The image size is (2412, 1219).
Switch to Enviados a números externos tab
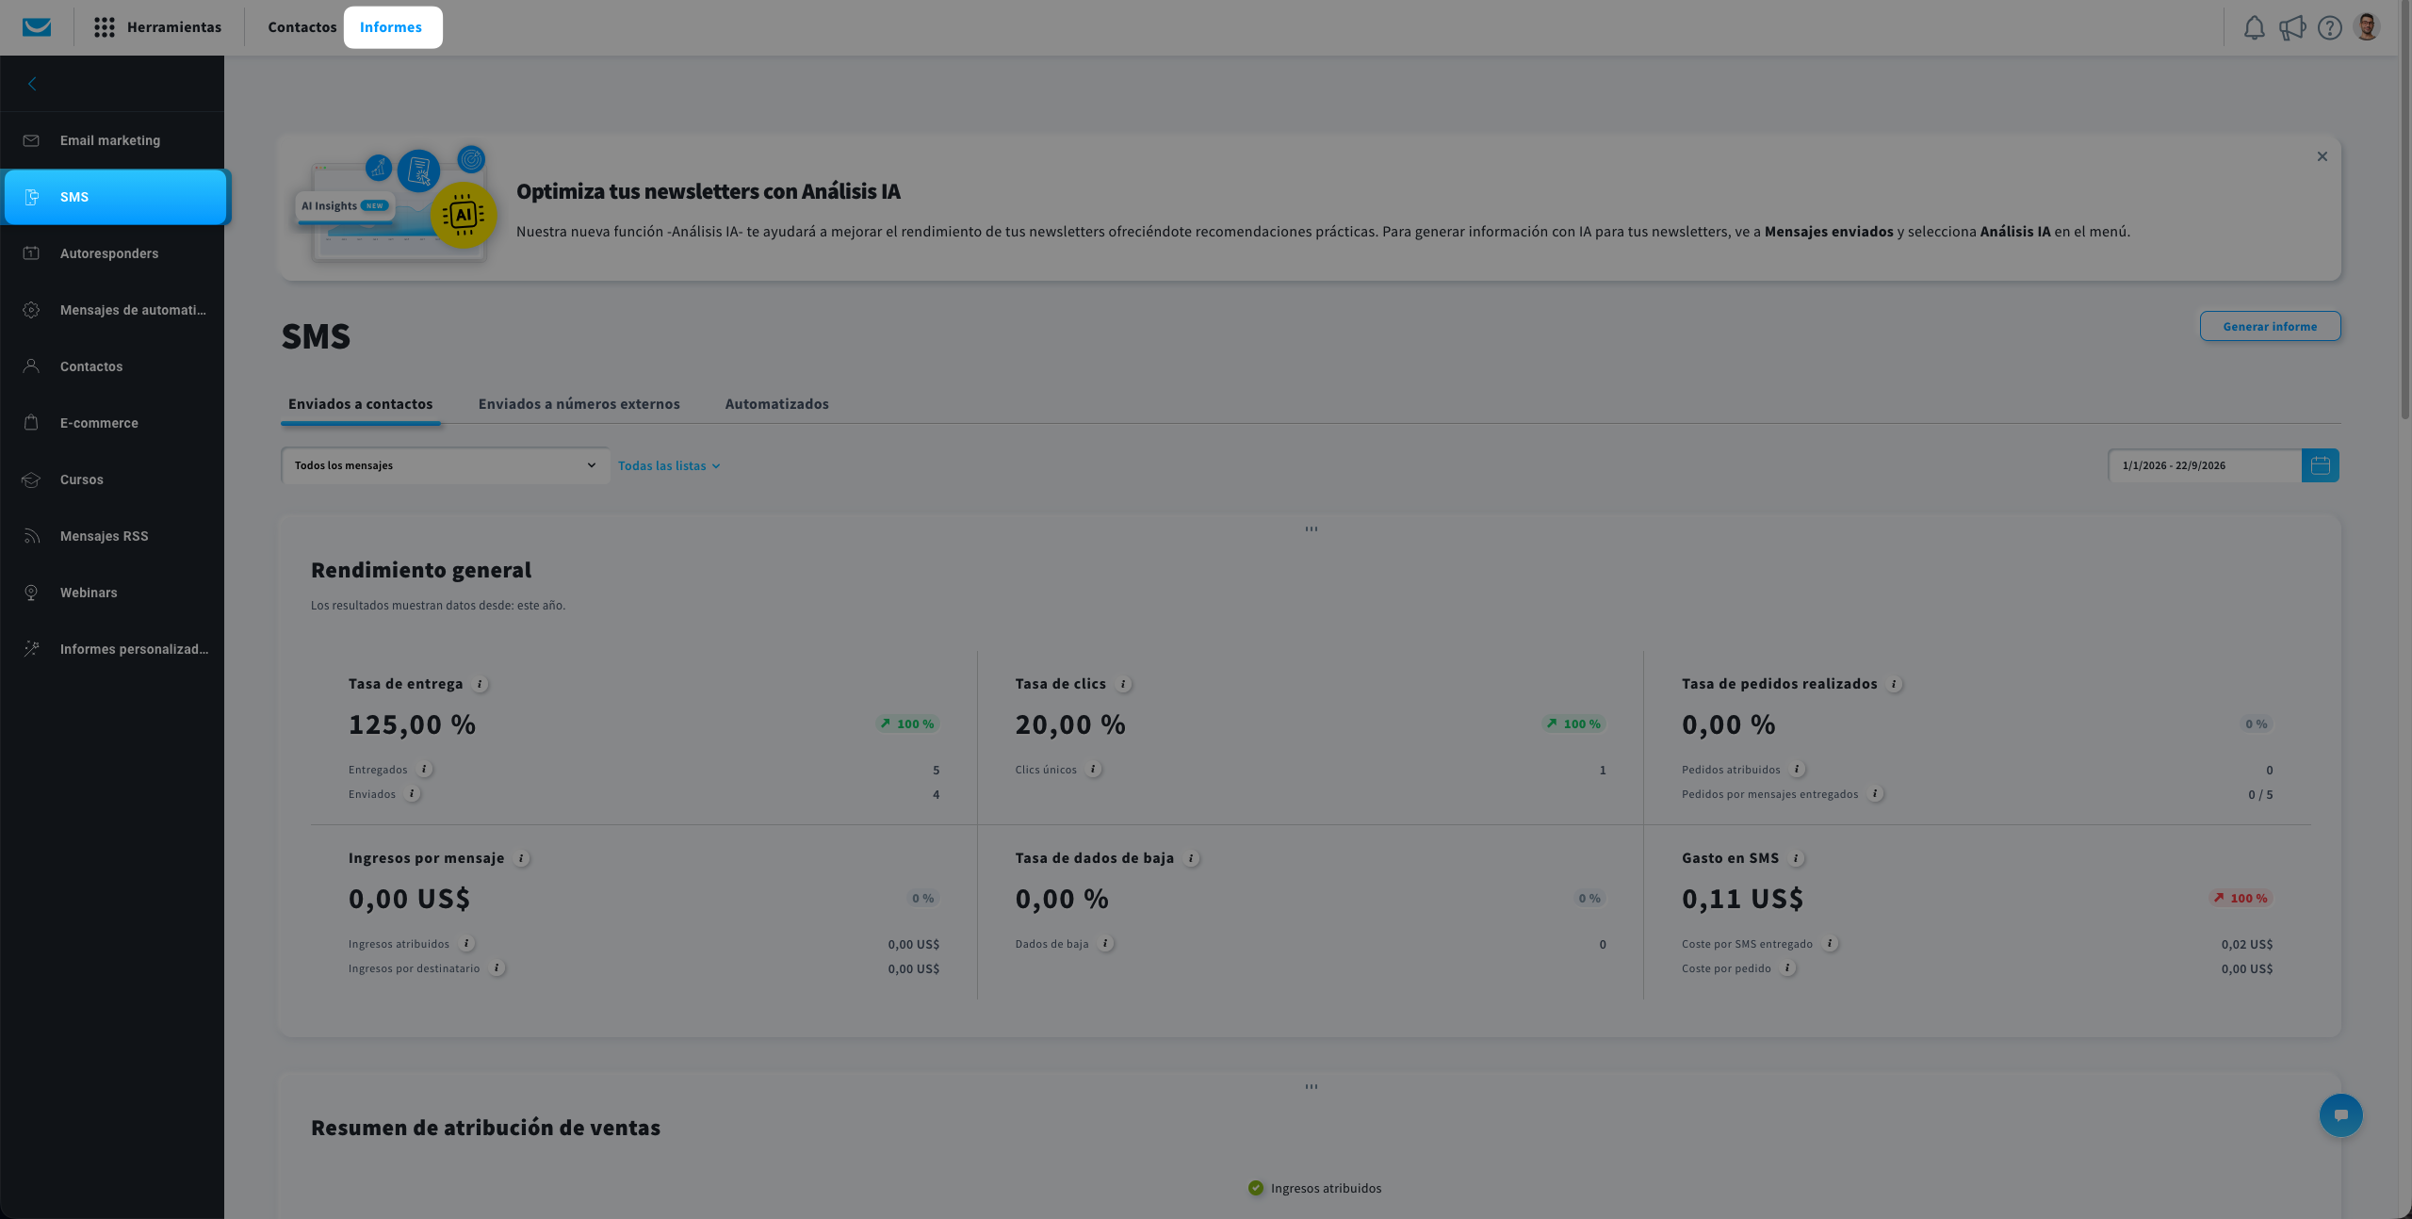pyautogui.click(x=579, y=404)
